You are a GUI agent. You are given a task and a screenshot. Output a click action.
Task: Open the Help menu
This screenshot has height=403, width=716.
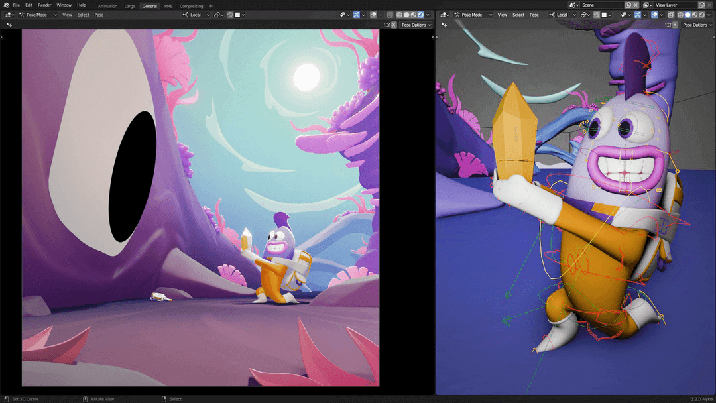tap(82, 5)
